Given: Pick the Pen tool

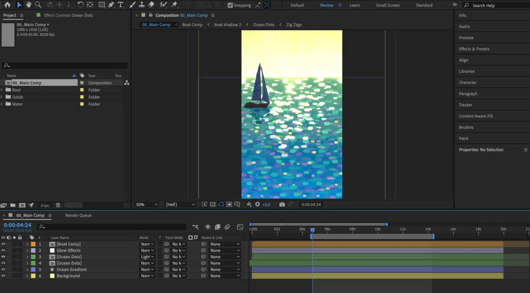Looking at the screenshot, I should pyautogui.click(x=111, y=5).
